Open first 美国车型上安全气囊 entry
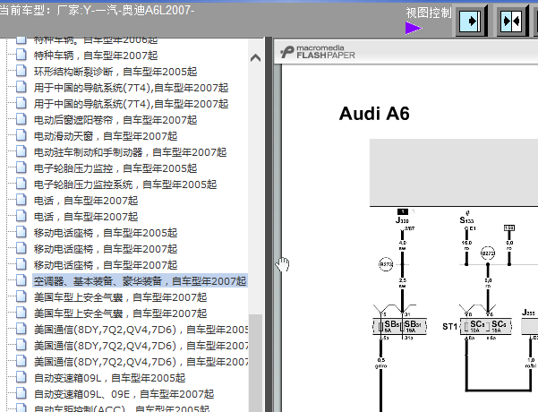Image resolution: width=538 pixels, height=412 pixels. (120, 297)
